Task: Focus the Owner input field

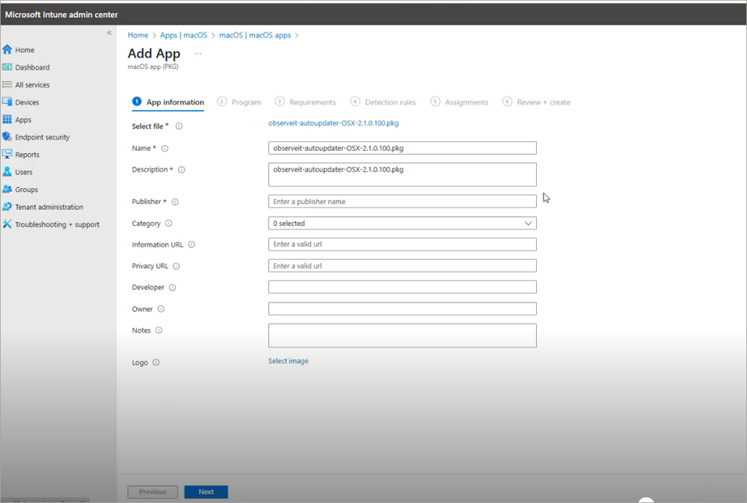Action: pyautogui.click(x=402, y=309)
